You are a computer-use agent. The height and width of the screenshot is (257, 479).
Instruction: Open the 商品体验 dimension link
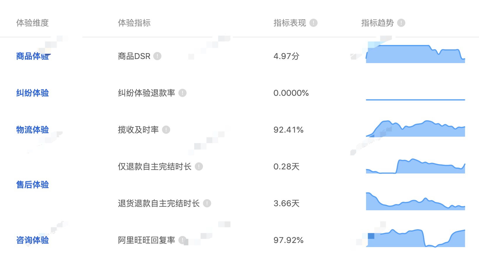(32, 56)
